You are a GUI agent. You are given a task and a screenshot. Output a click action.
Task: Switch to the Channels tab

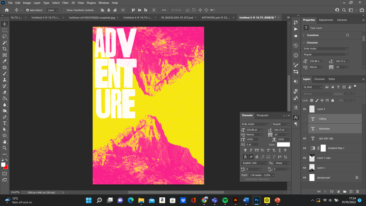click(x=319, y=79)
